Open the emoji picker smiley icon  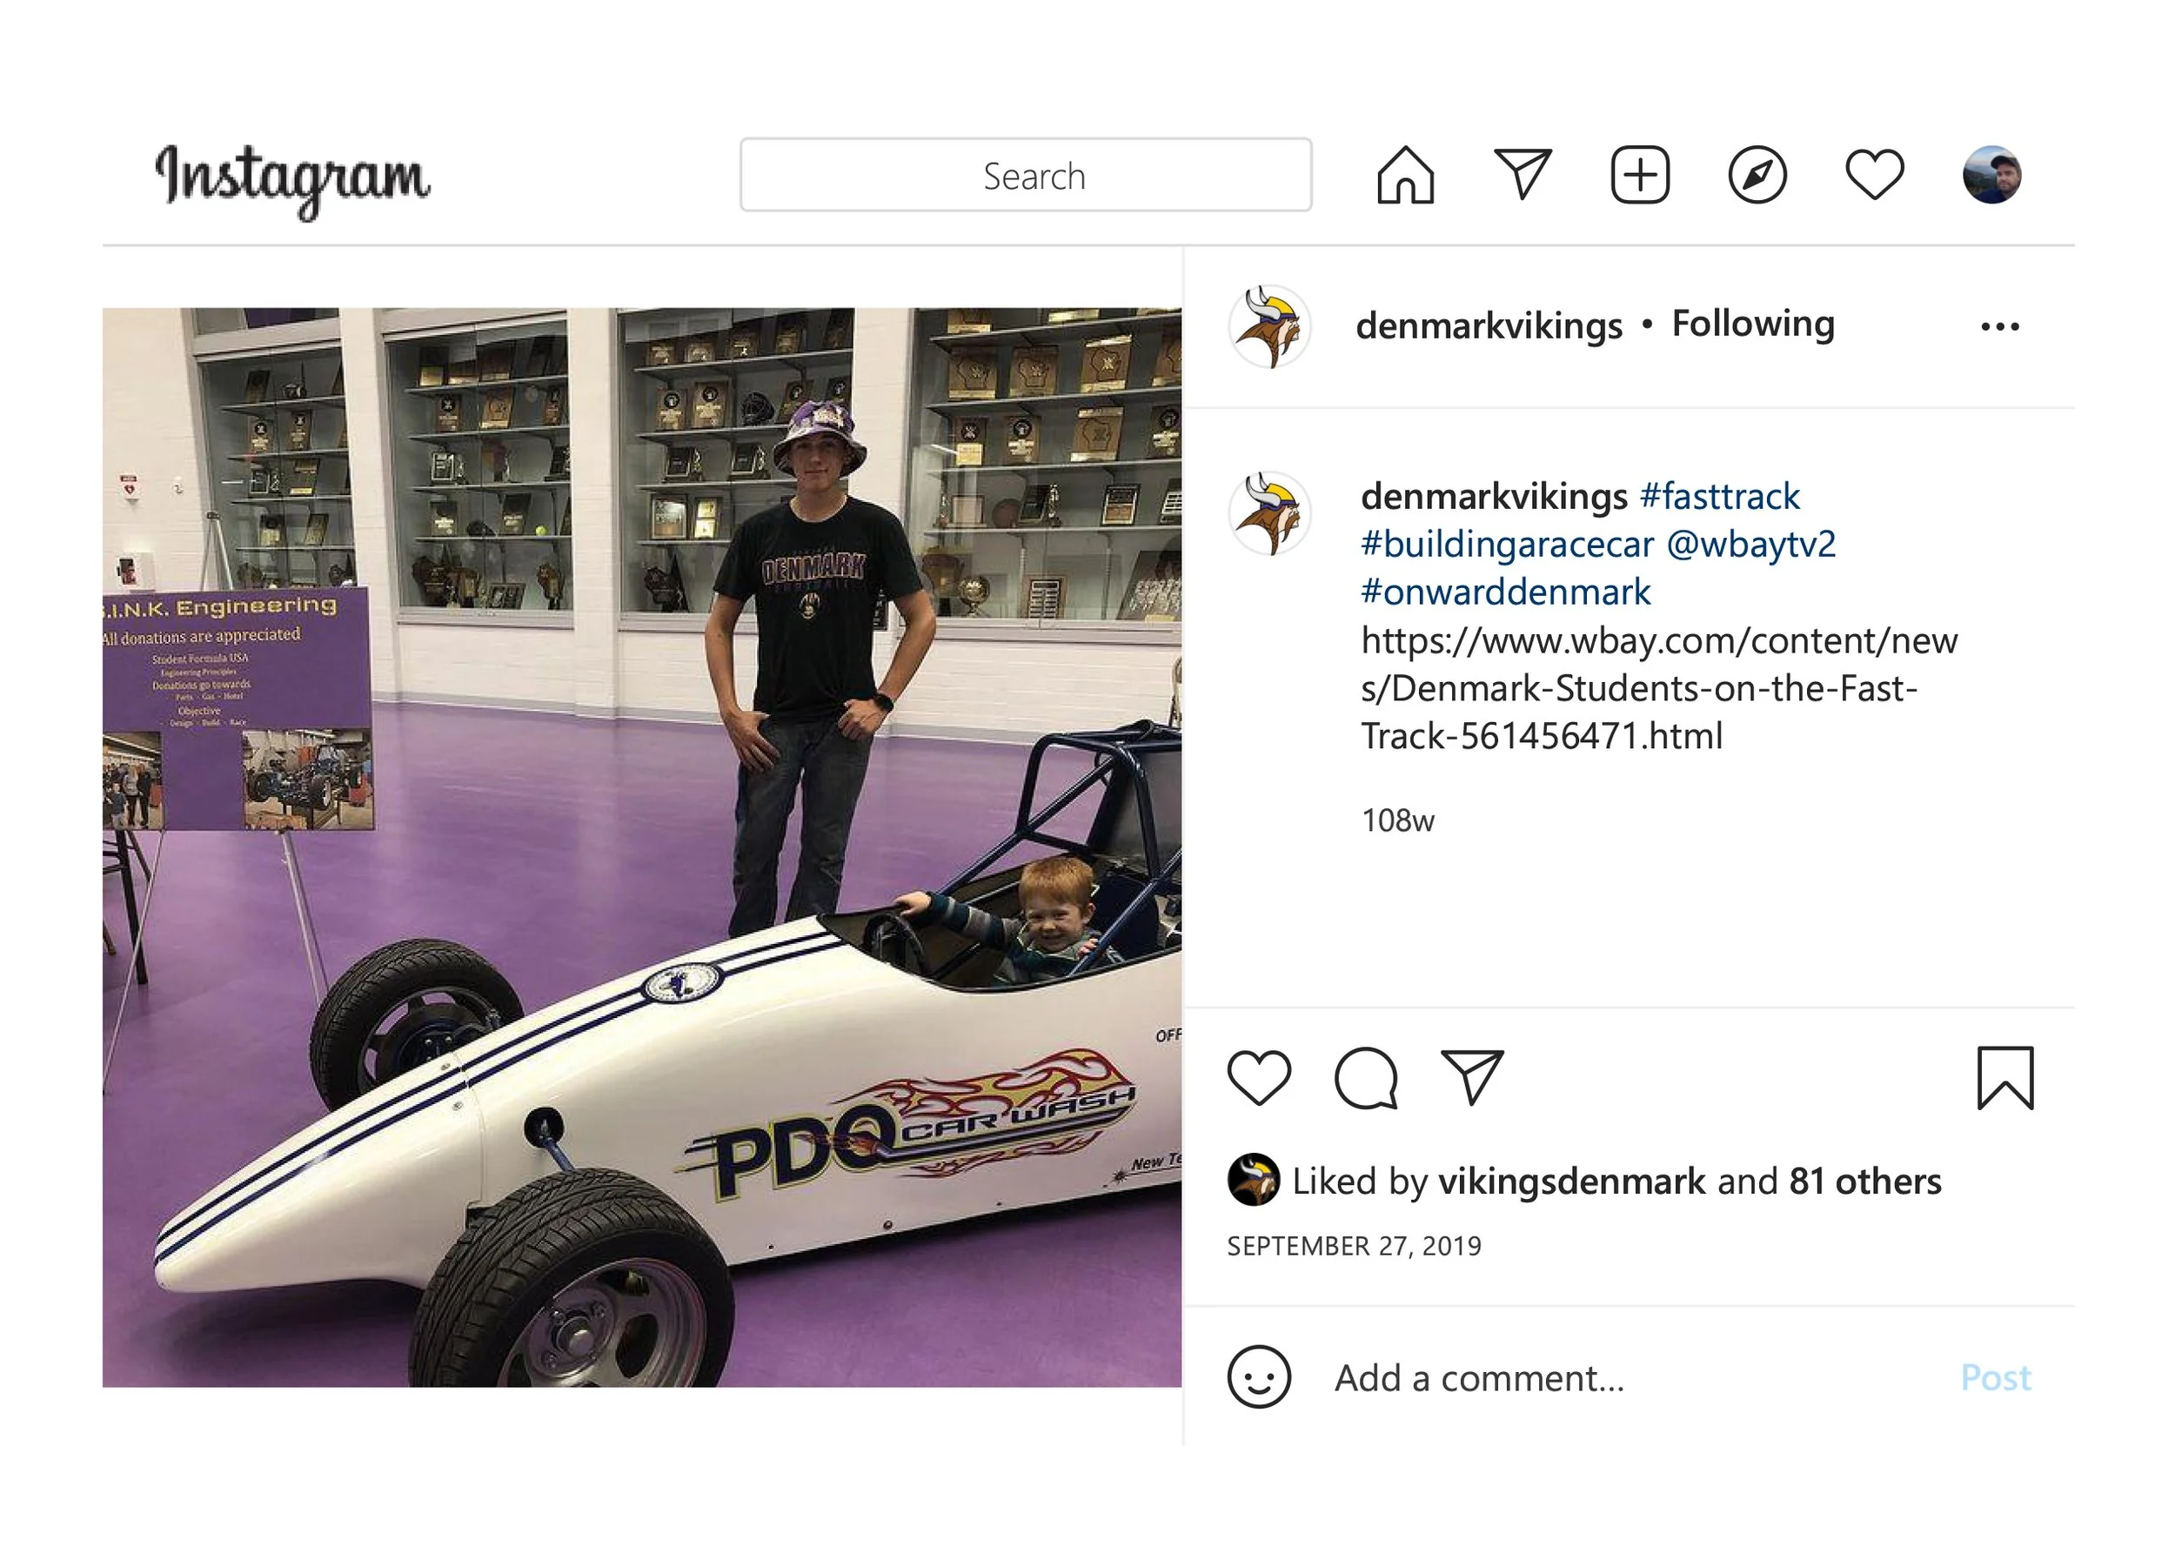[1258, 1377]
